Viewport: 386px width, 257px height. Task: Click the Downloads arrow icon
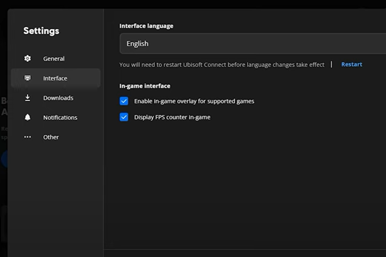pos(28,98)
